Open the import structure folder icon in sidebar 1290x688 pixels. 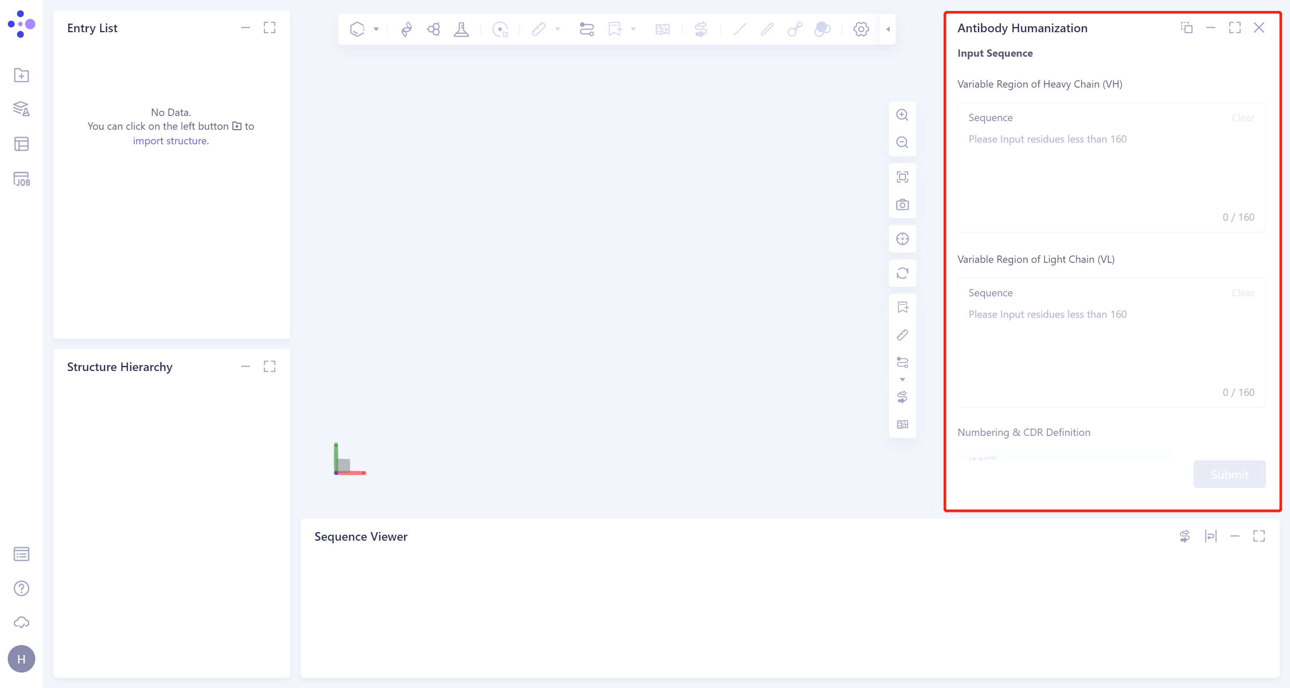pos(21,75)
